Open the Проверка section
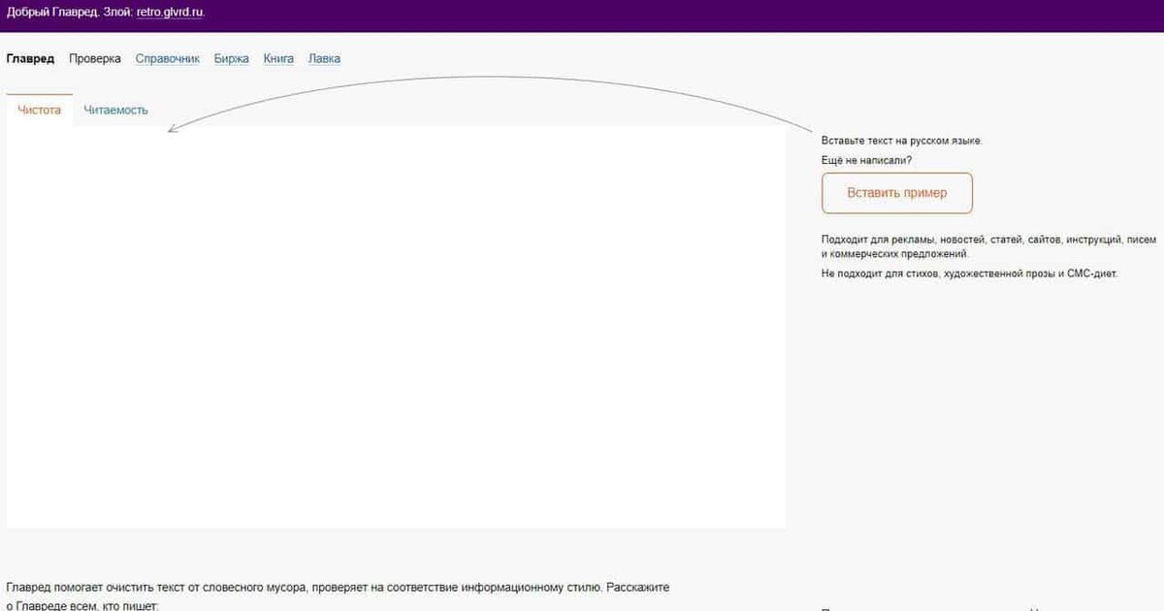 95,58
